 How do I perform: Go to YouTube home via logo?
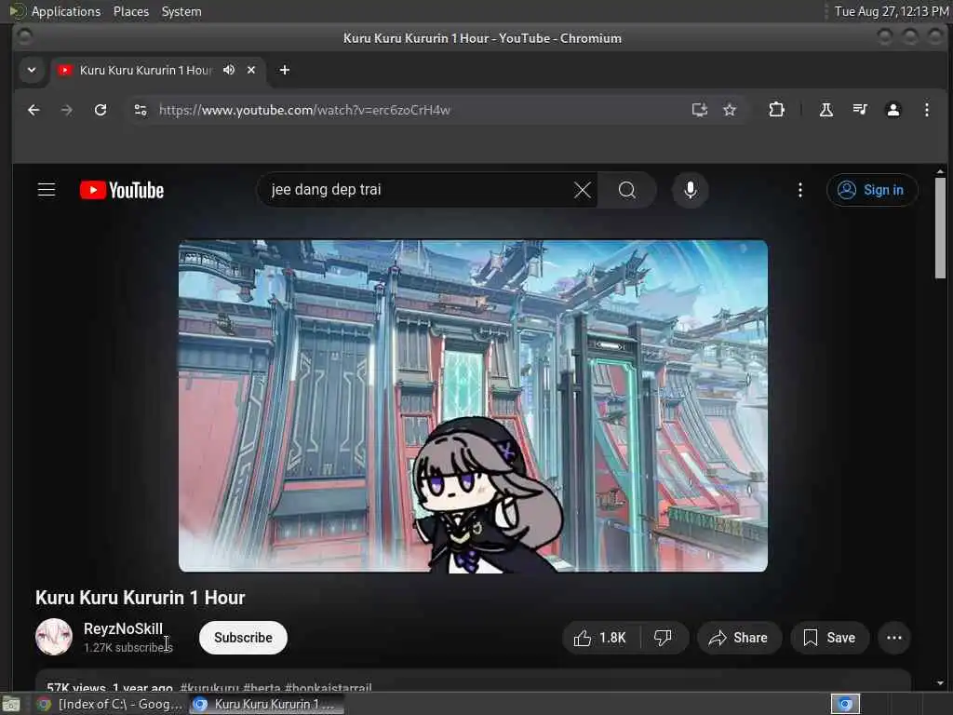coord(122,190)
